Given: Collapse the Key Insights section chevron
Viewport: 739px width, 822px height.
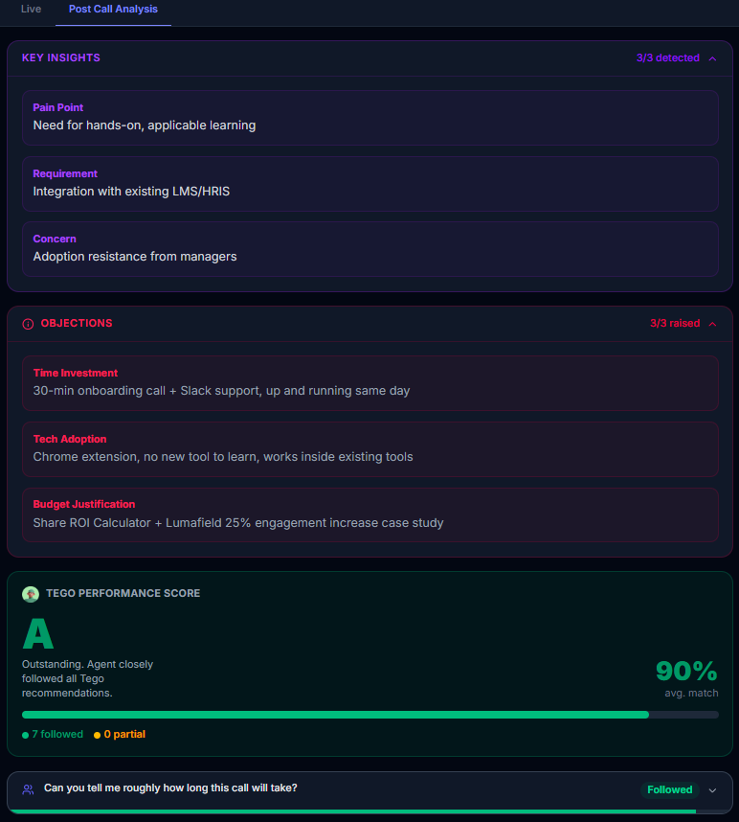Looking at the screenshot, I should point(712,58).
